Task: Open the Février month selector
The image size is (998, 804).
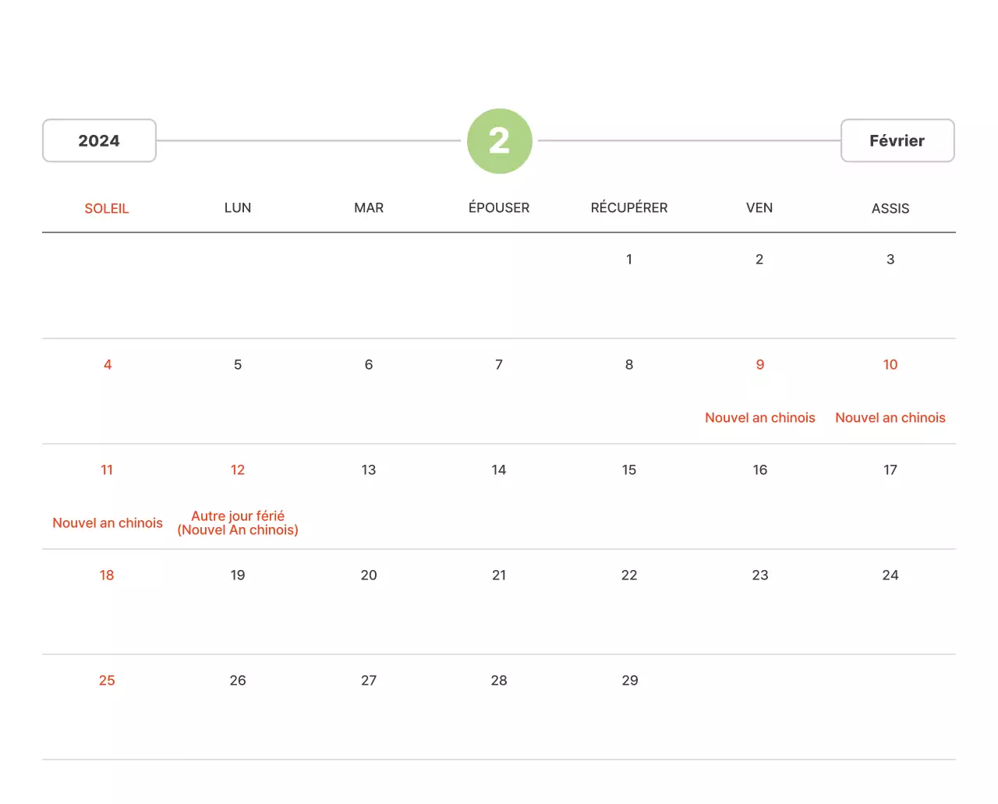Action: [x=897, y=141]
